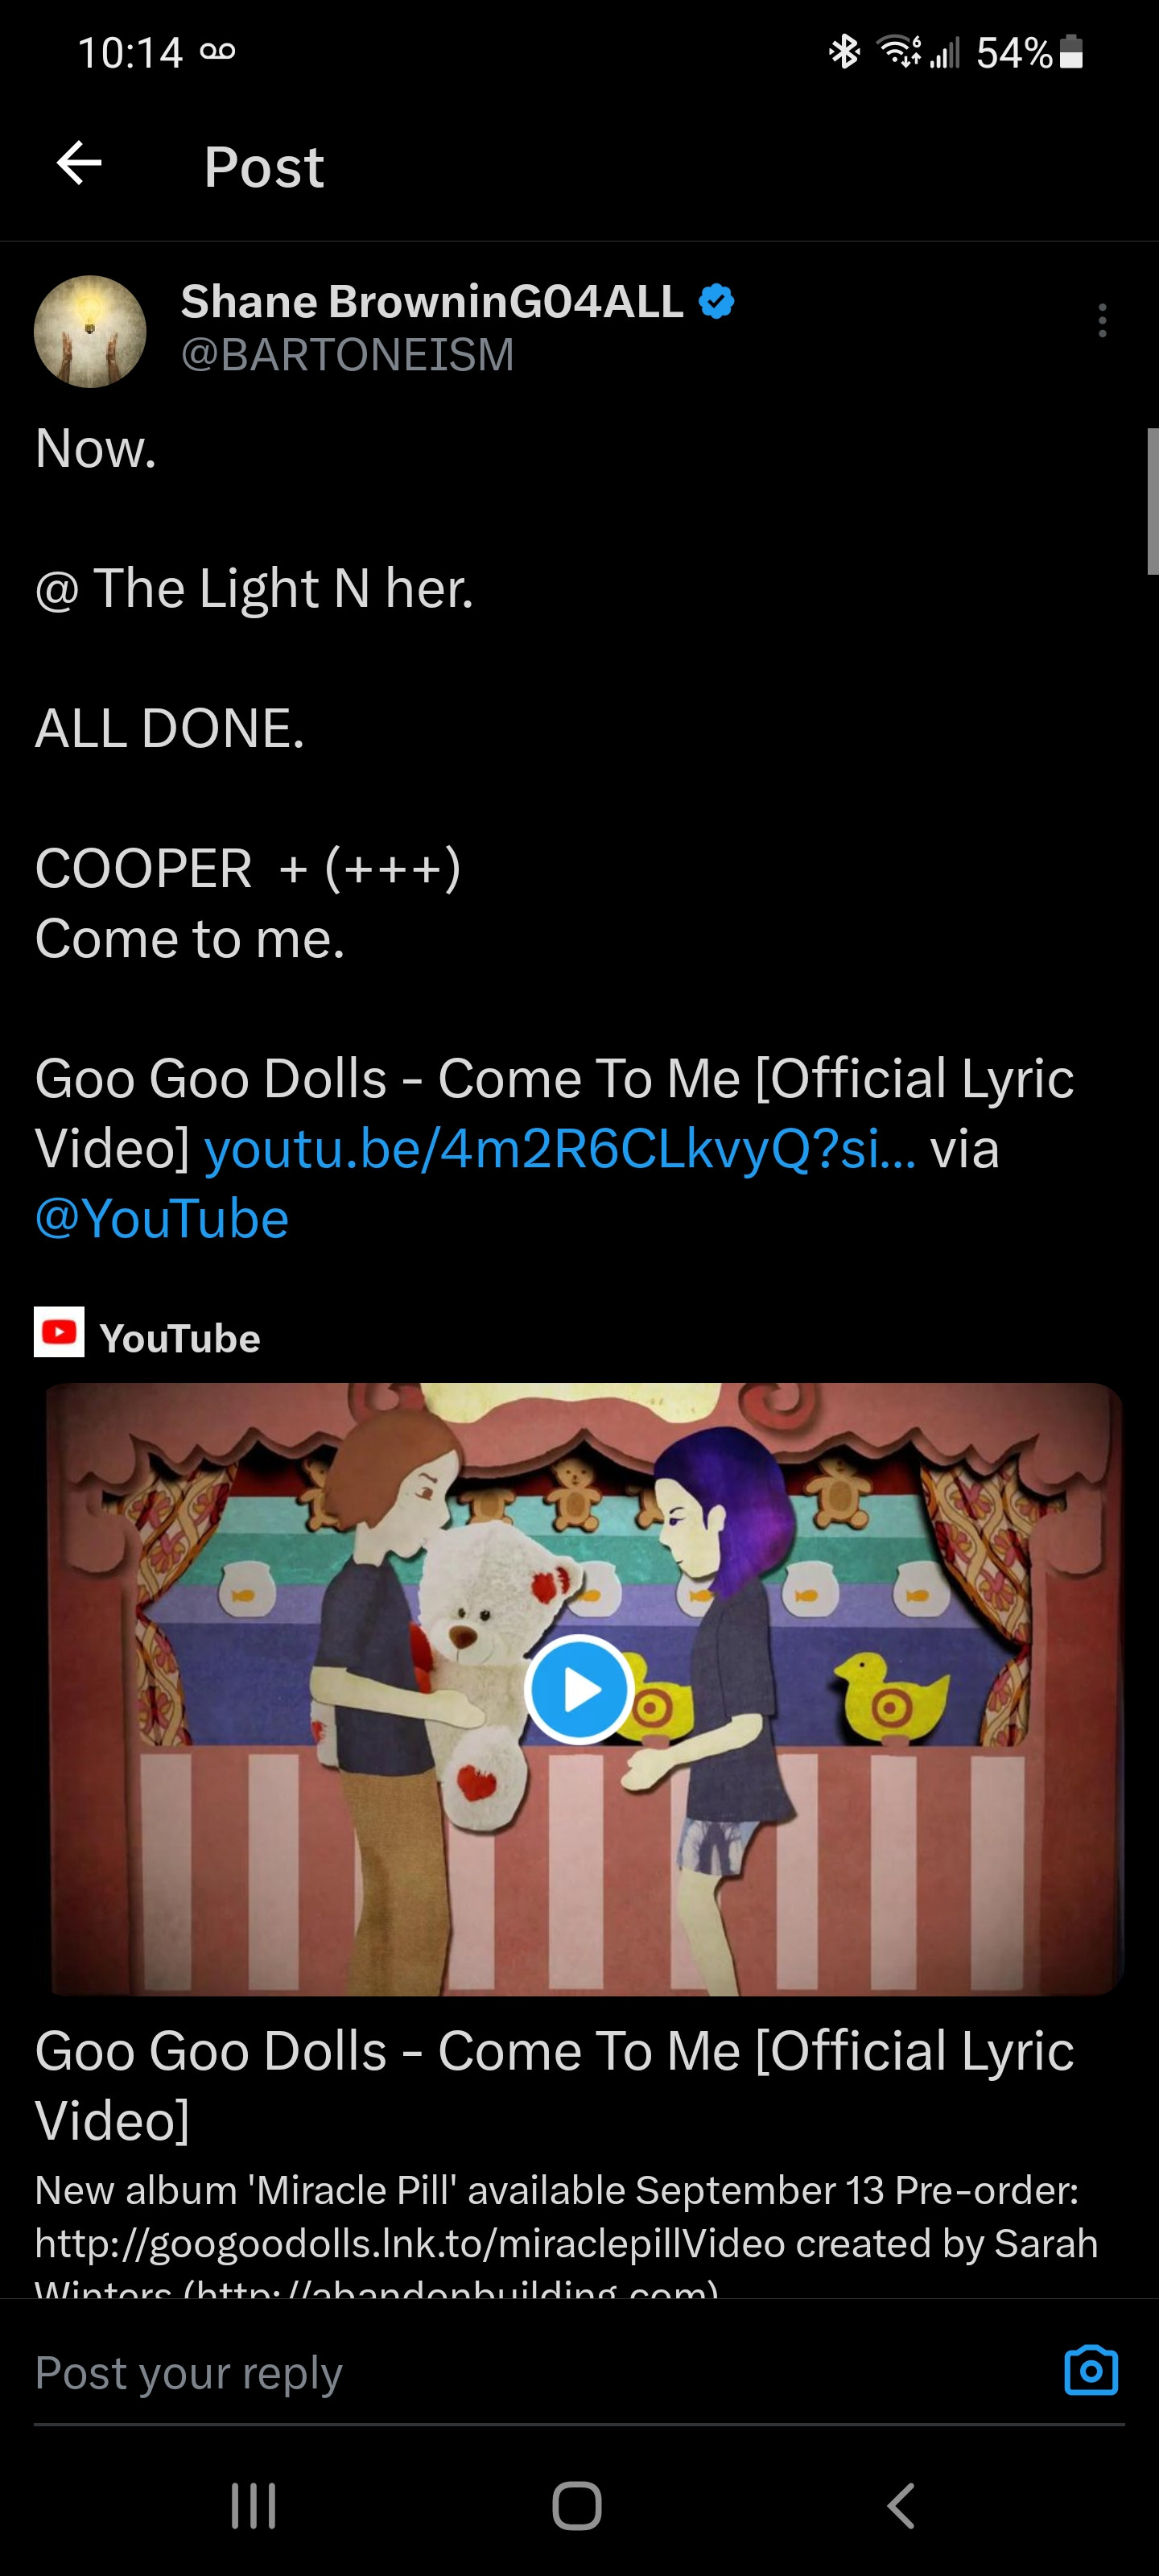The height and width of the screenshot is (2576, 1159).
Task: Tap the blue verified badge
Action: tap(716, 301)
